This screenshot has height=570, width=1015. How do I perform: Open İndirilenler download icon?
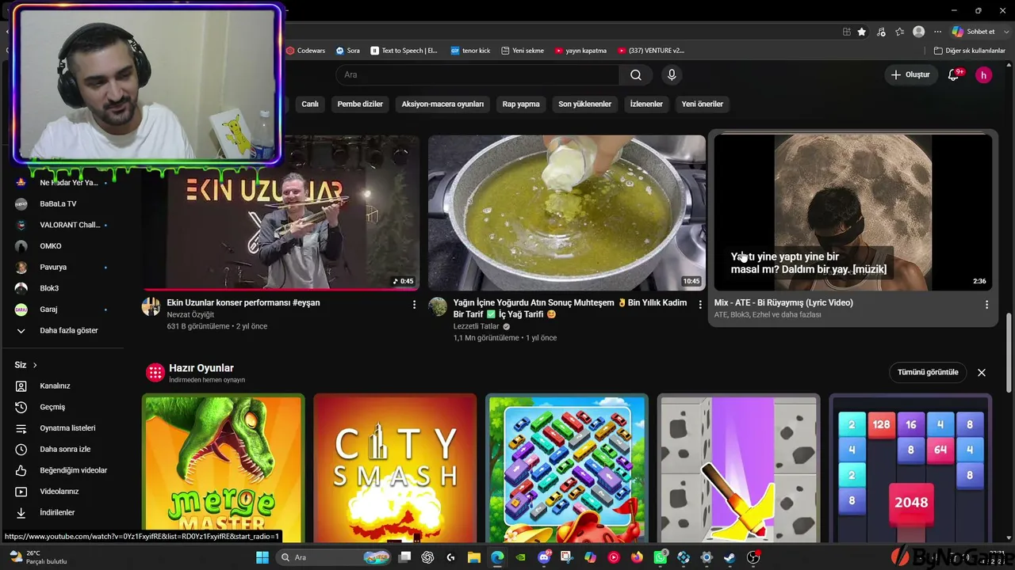[21, 513]
